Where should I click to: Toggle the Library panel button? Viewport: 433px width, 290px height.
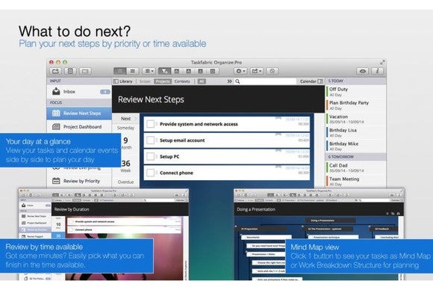pyautogui.click(x=123, y=81)
